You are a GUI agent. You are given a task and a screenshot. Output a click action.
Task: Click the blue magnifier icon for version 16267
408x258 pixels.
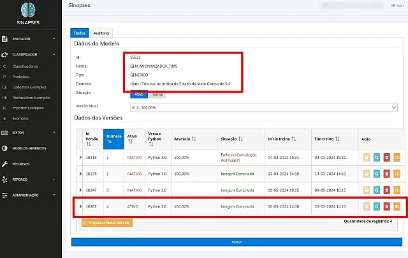click(377, 206)
